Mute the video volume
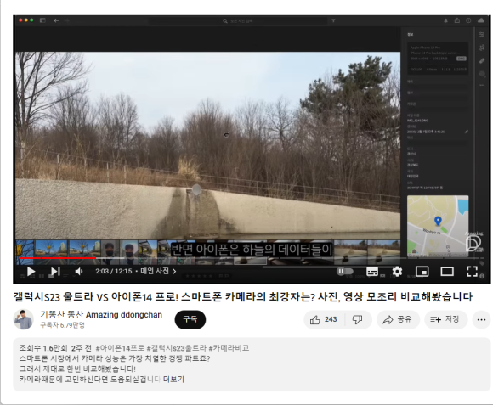The height and width of the screenshot is (405, 493). point(79,272)
